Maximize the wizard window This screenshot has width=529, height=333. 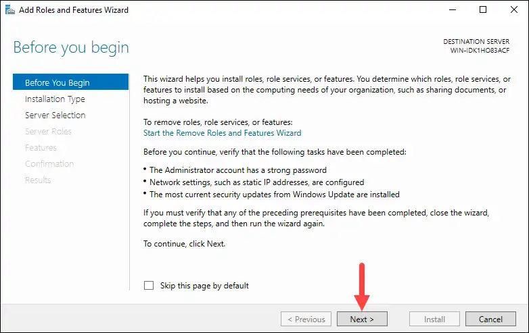(x=483, y=9)
